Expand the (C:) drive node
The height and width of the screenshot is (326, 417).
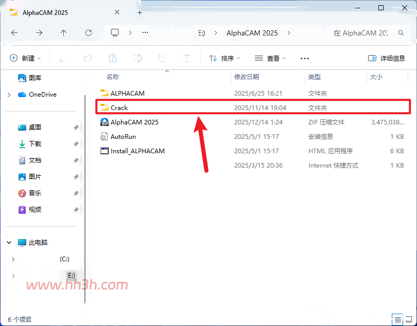13,259
